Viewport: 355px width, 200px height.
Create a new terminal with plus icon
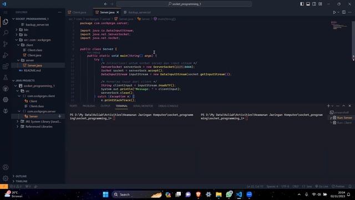(x=328, y=106)
